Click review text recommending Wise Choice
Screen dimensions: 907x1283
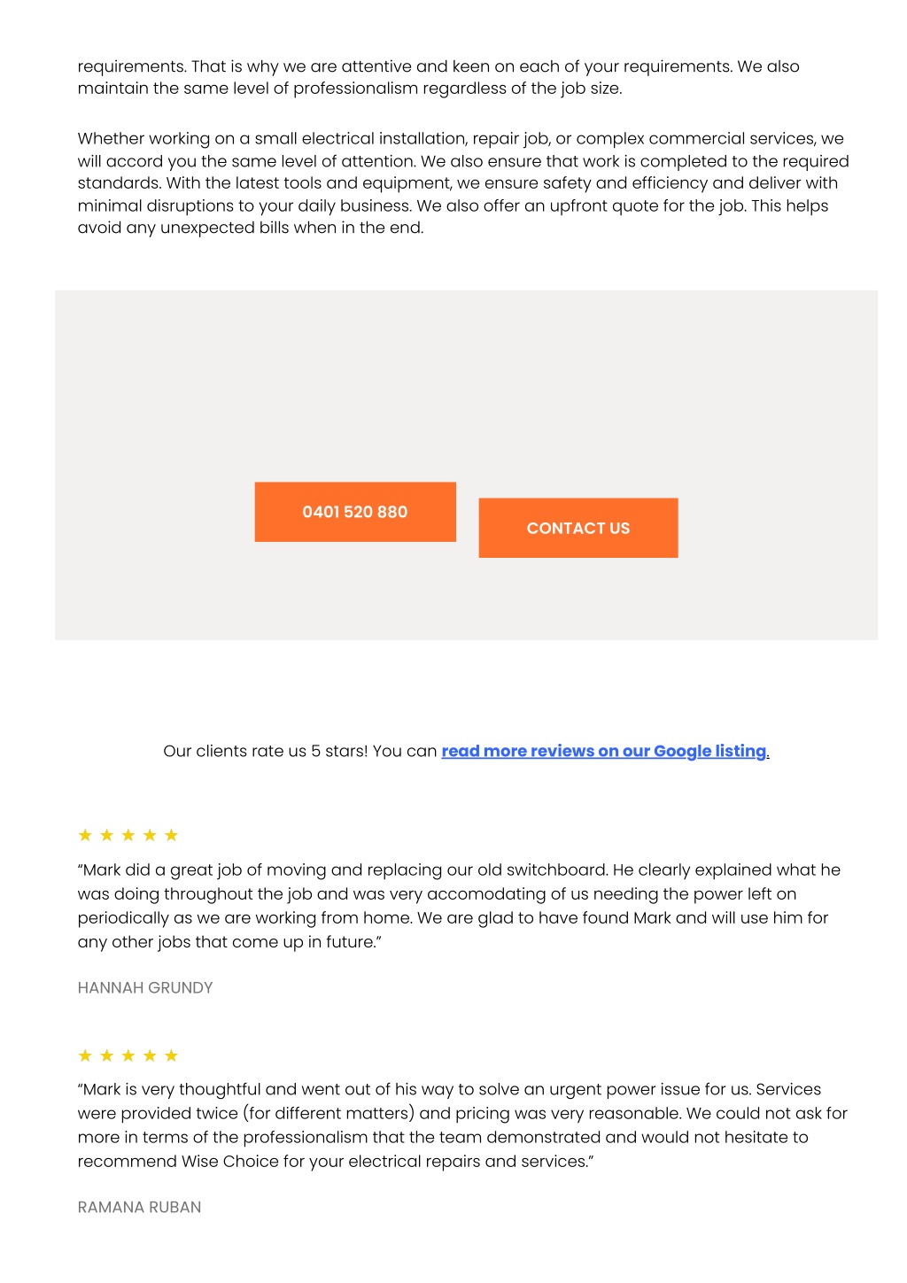click(462, 1125)
